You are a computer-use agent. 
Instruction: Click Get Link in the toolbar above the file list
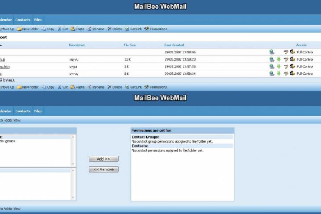(x=133, y=29)
